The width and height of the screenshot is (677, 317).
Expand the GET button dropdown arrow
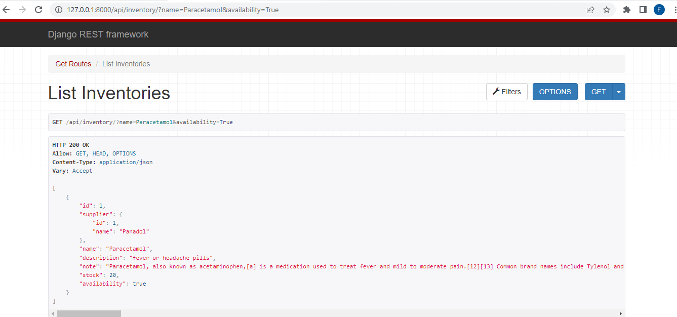(x=619, y=91)
